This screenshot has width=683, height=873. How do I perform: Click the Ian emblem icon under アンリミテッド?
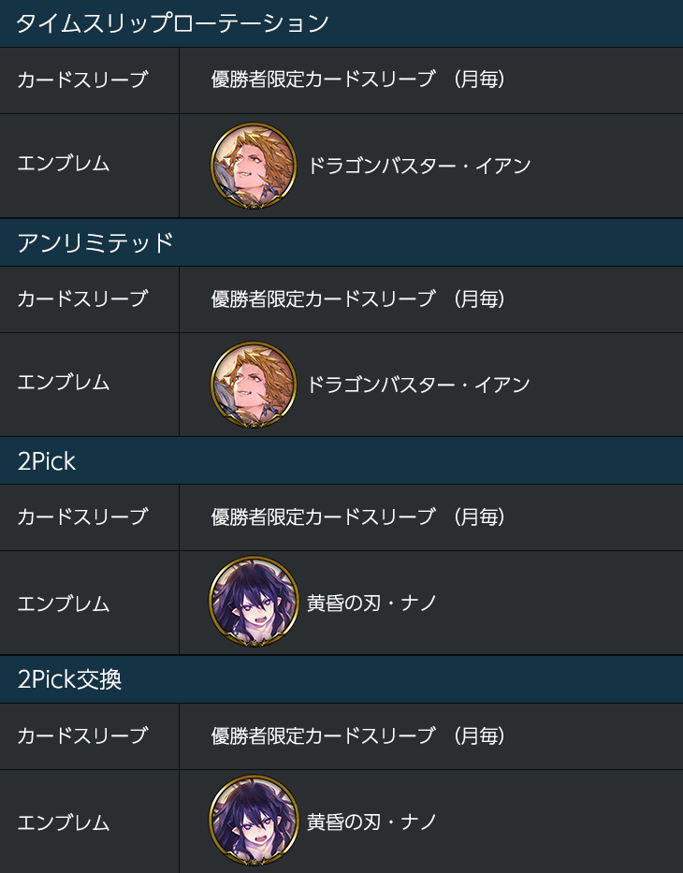[x=254, y=385]
